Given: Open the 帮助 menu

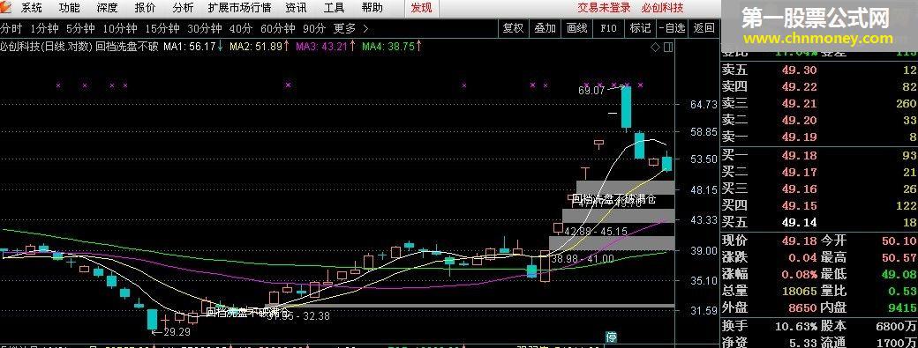Looking at the screenshot, I should (x=372, y=8).
